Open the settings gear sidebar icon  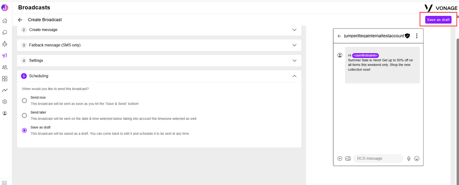click(5, 102)
